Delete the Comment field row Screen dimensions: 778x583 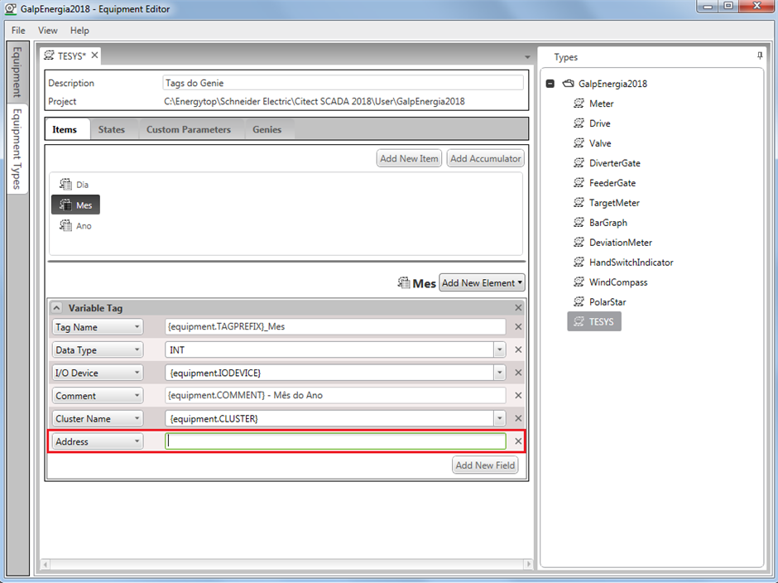(x=518, y=395)
